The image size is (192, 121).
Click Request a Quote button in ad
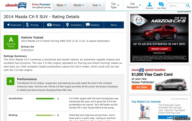[x=160, y=49]
